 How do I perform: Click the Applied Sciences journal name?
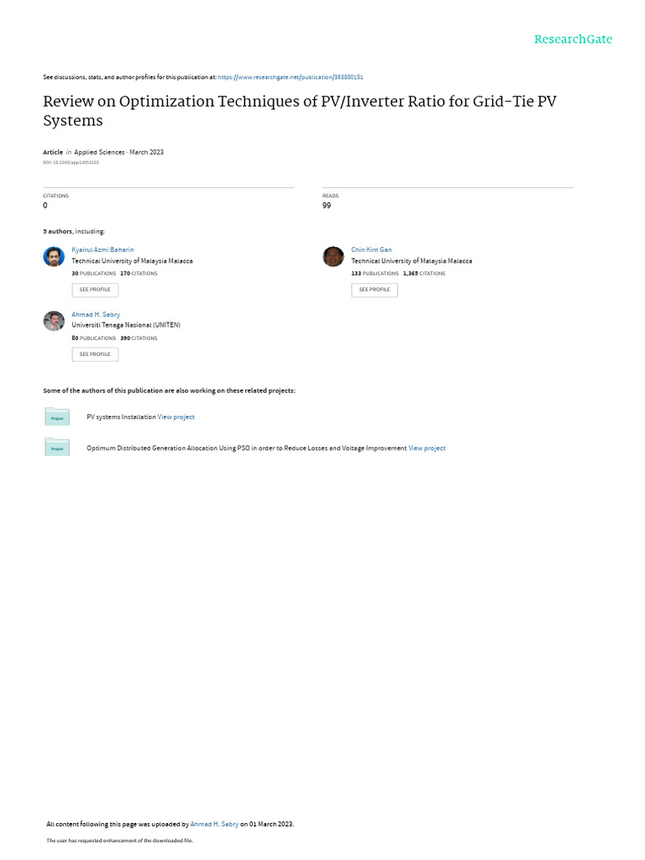(99, 152)
